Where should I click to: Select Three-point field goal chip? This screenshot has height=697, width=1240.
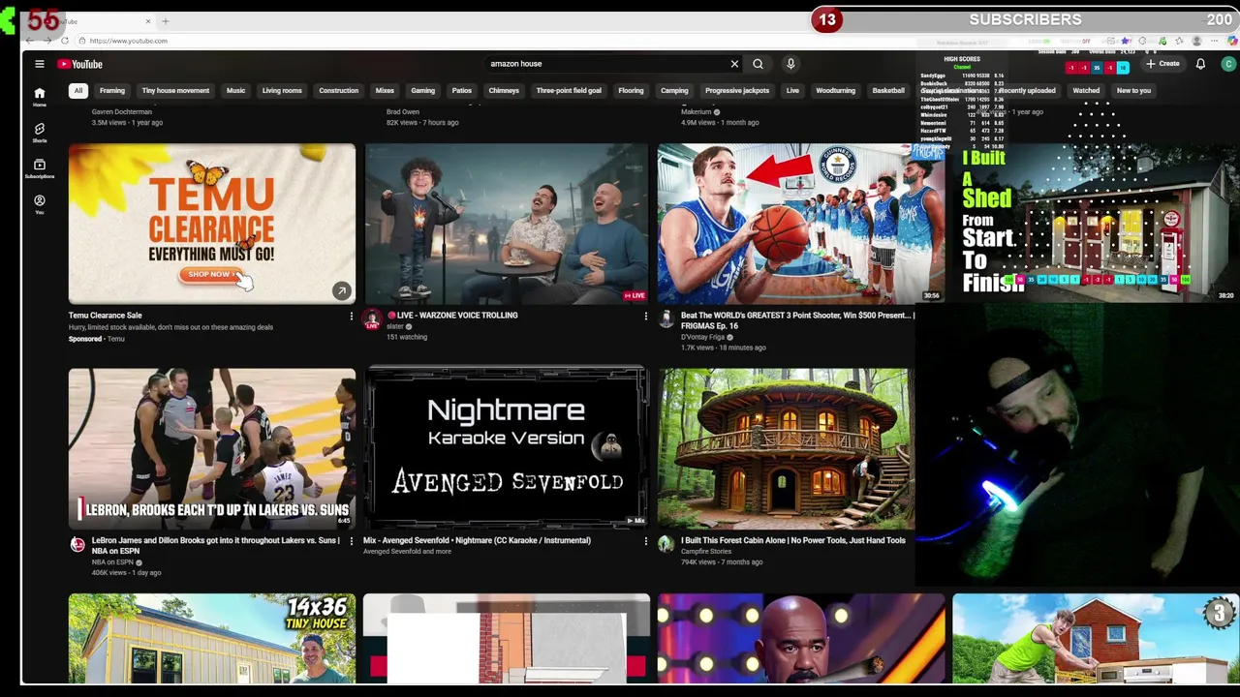[569, 90]
